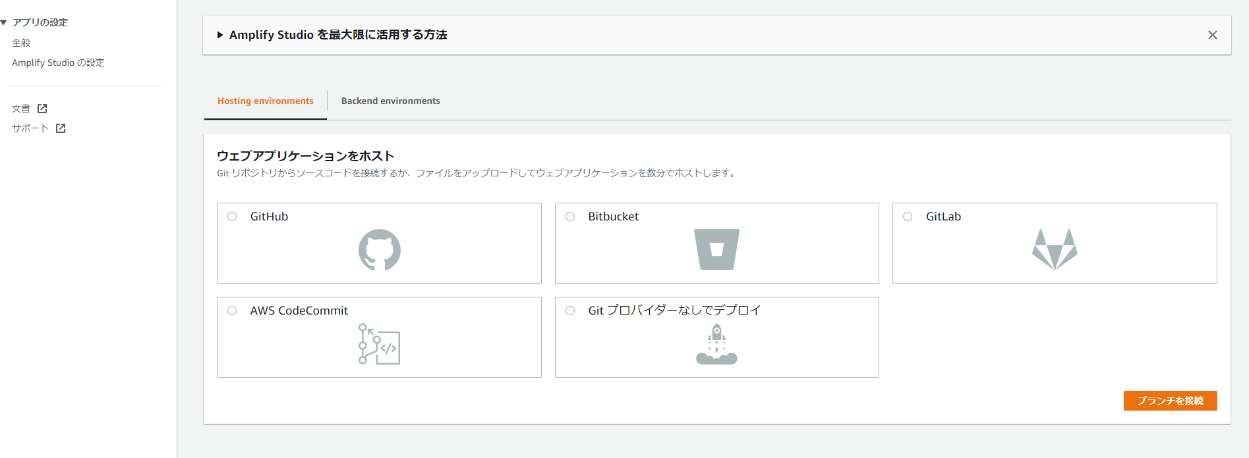Click the Git プロバイダーなしでデプロイ label
The width and height of the screenshot is (1249, 458).
point(674,311)
